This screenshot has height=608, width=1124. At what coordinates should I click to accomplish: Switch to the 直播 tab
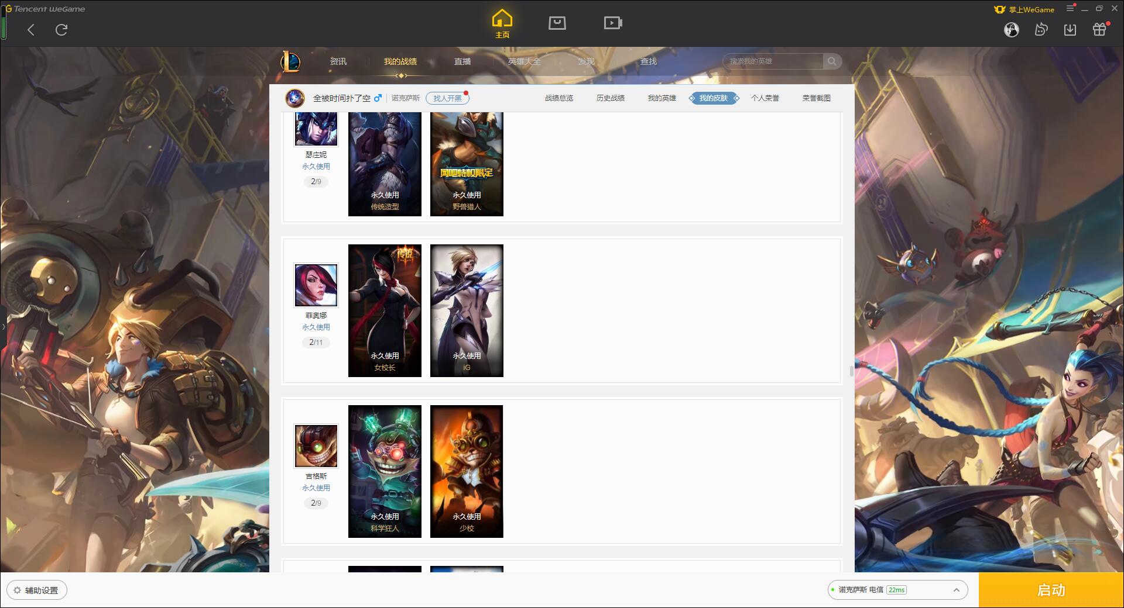pyautogui.click(x=462, y=61)
